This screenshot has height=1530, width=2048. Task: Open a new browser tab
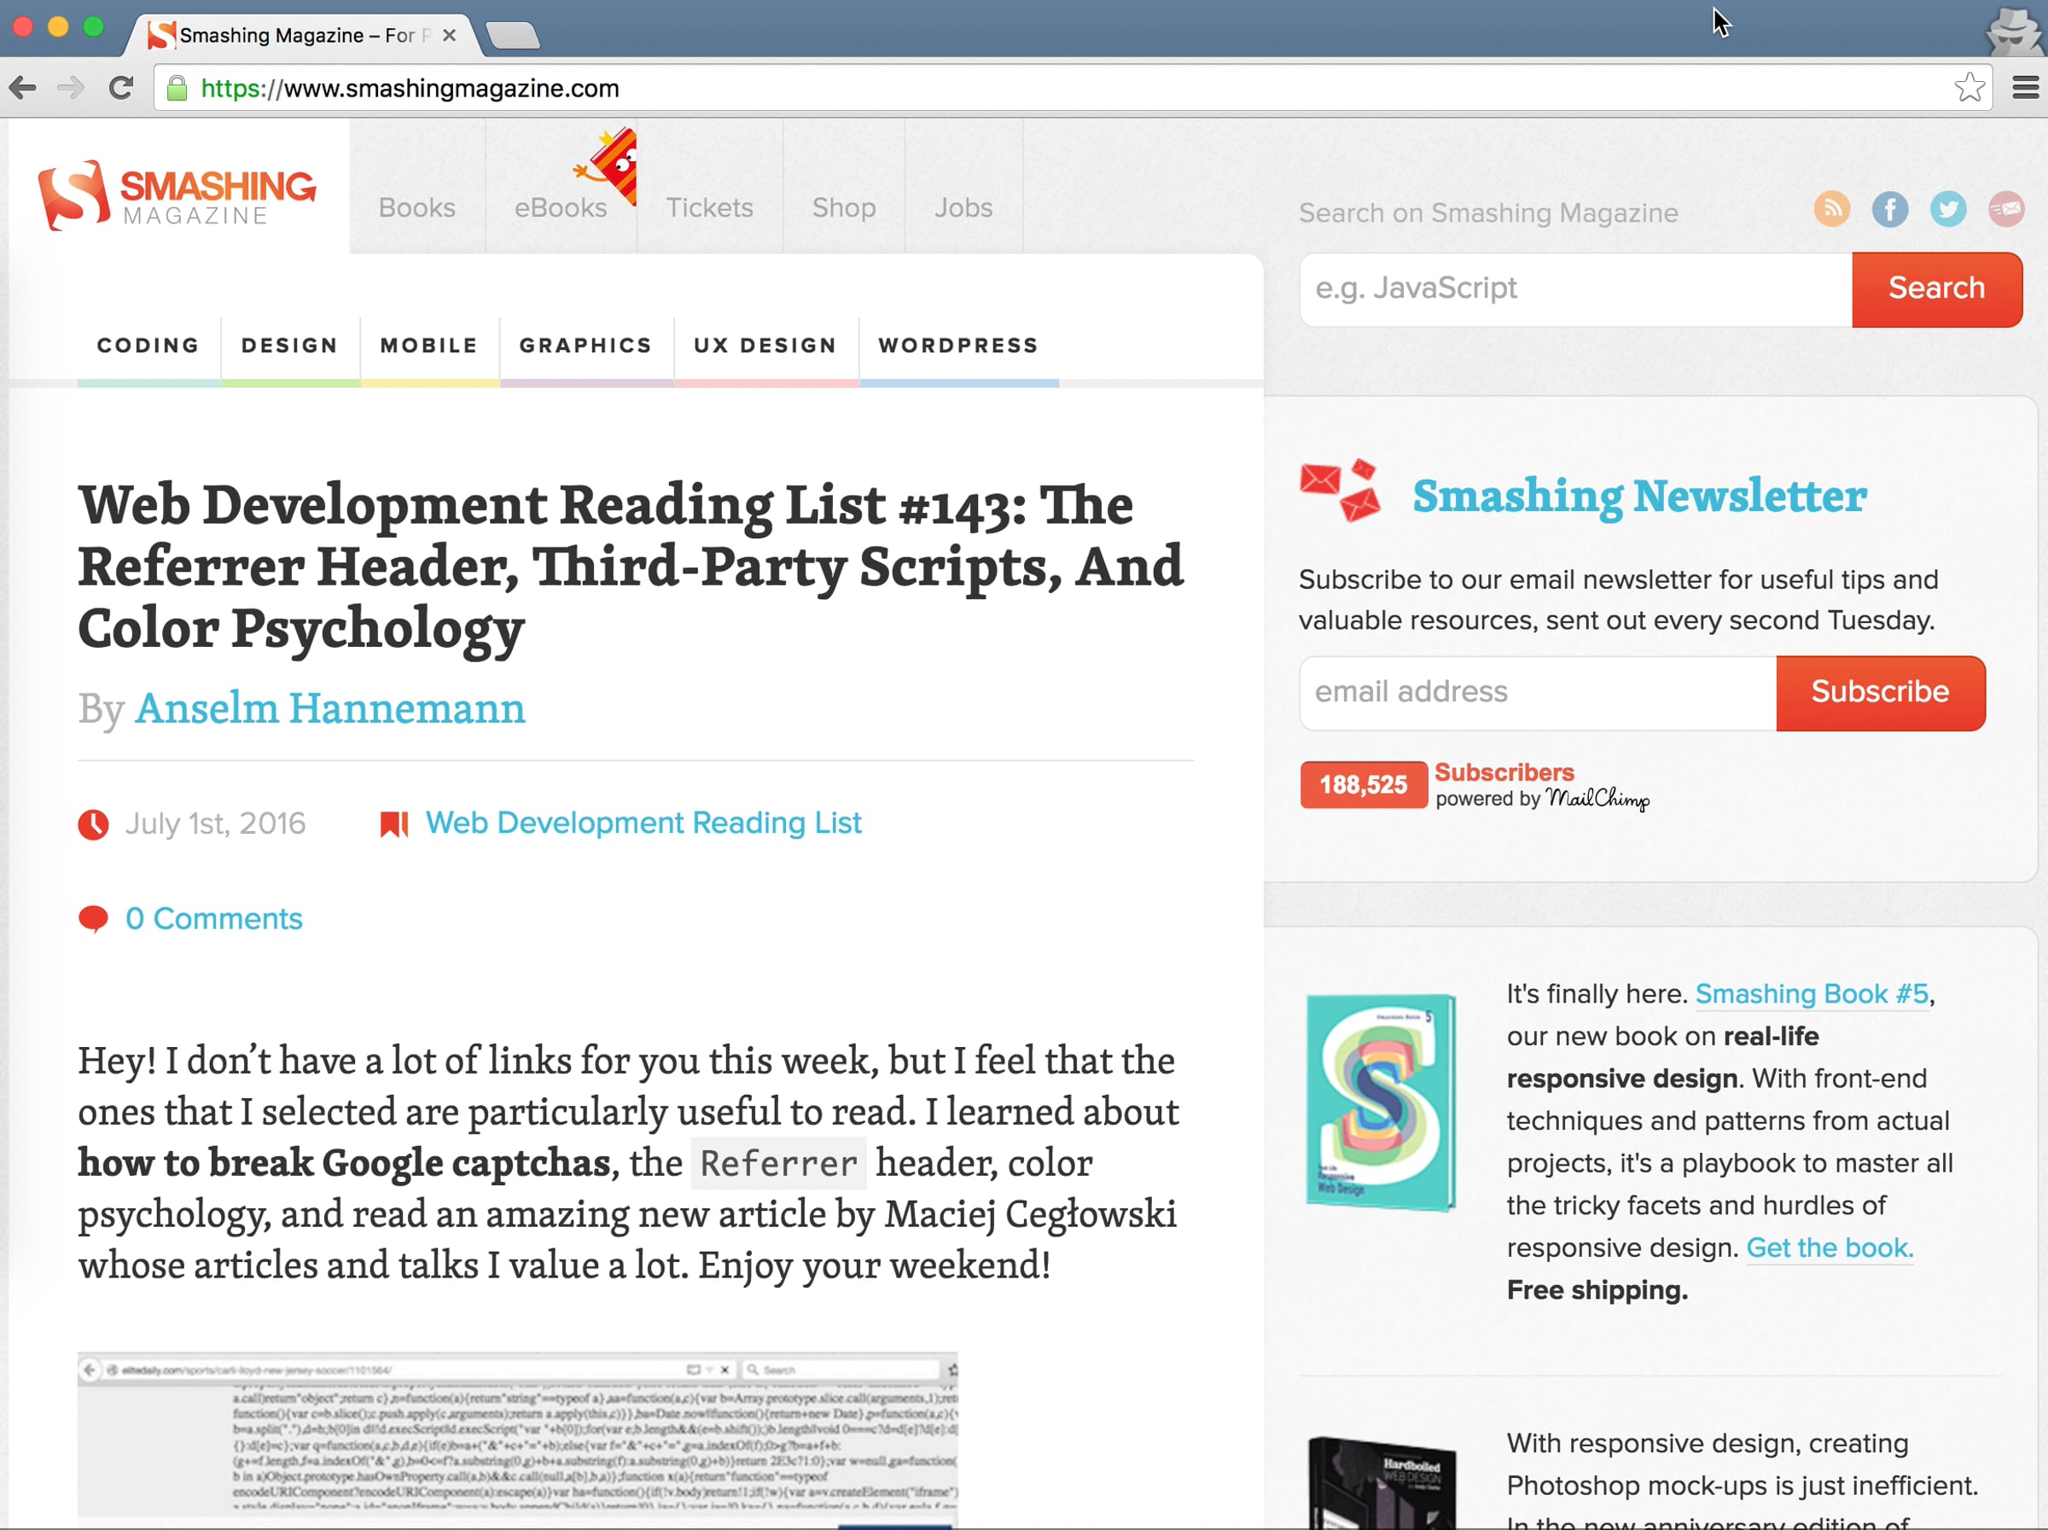pyautogui.click(x=513, y=35)
